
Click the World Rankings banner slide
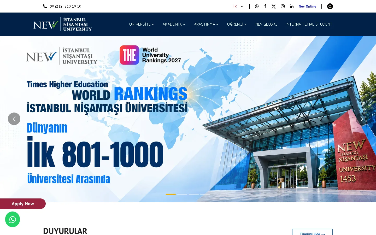[x=188, y=119]
